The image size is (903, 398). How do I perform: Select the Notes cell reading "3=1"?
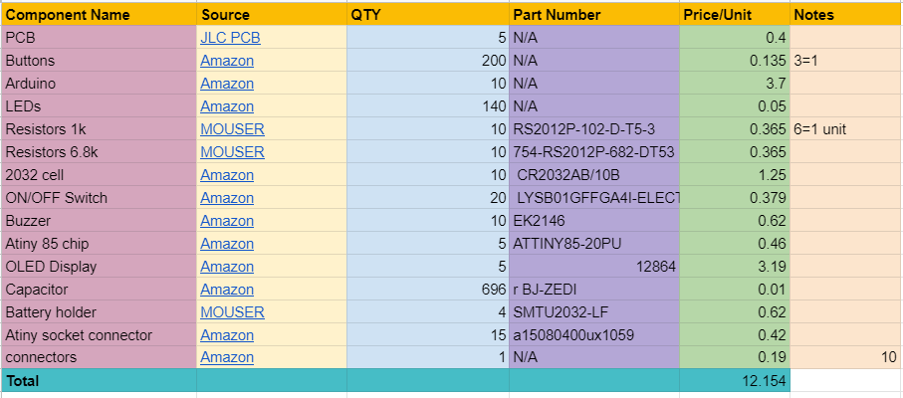[845, 61]
